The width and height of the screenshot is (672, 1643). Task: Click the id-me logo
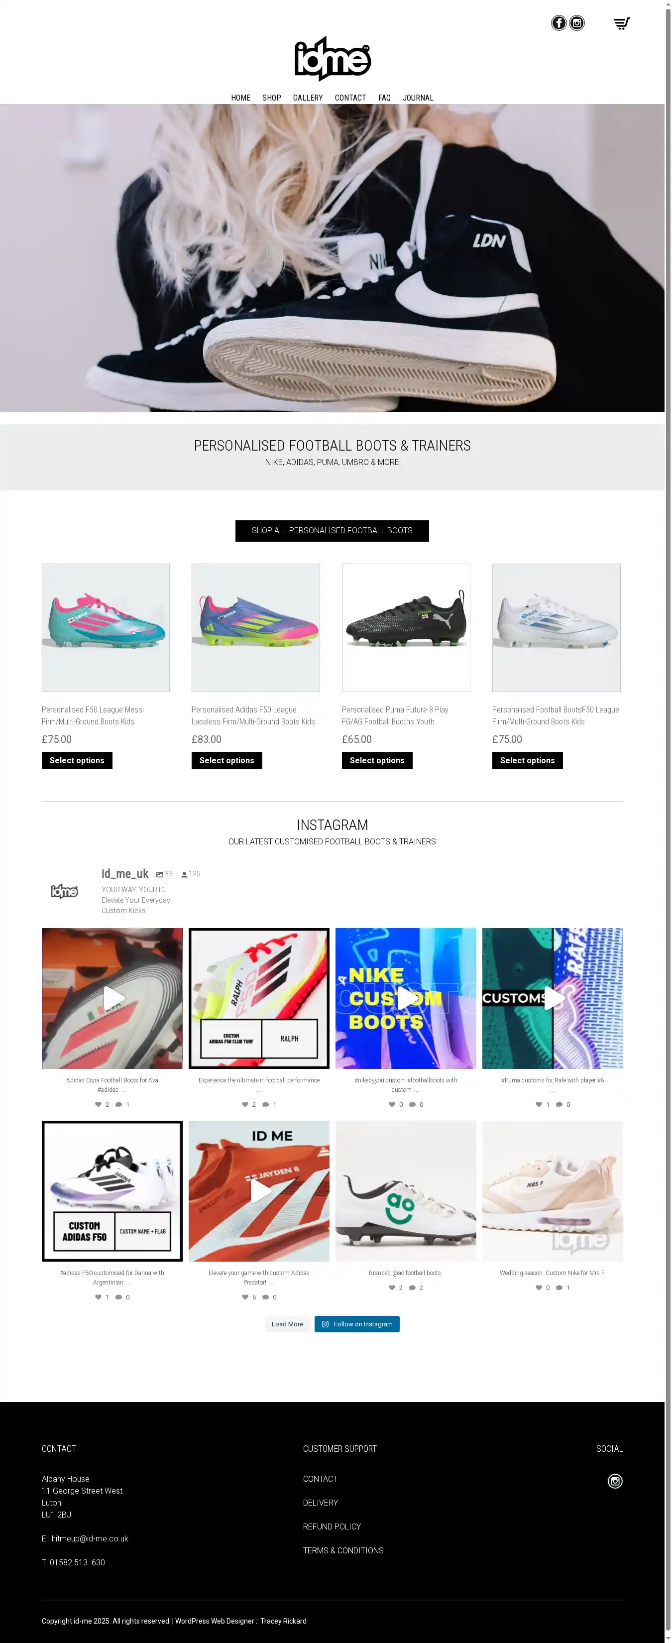332,59
